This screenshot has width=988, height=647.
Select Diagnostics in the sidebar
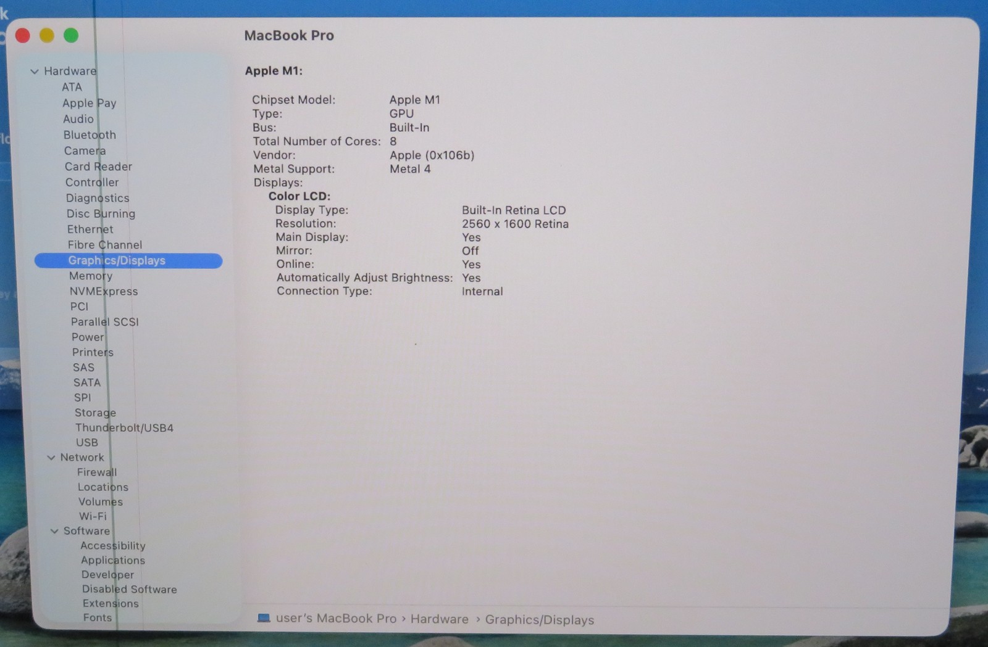point(98,198)
